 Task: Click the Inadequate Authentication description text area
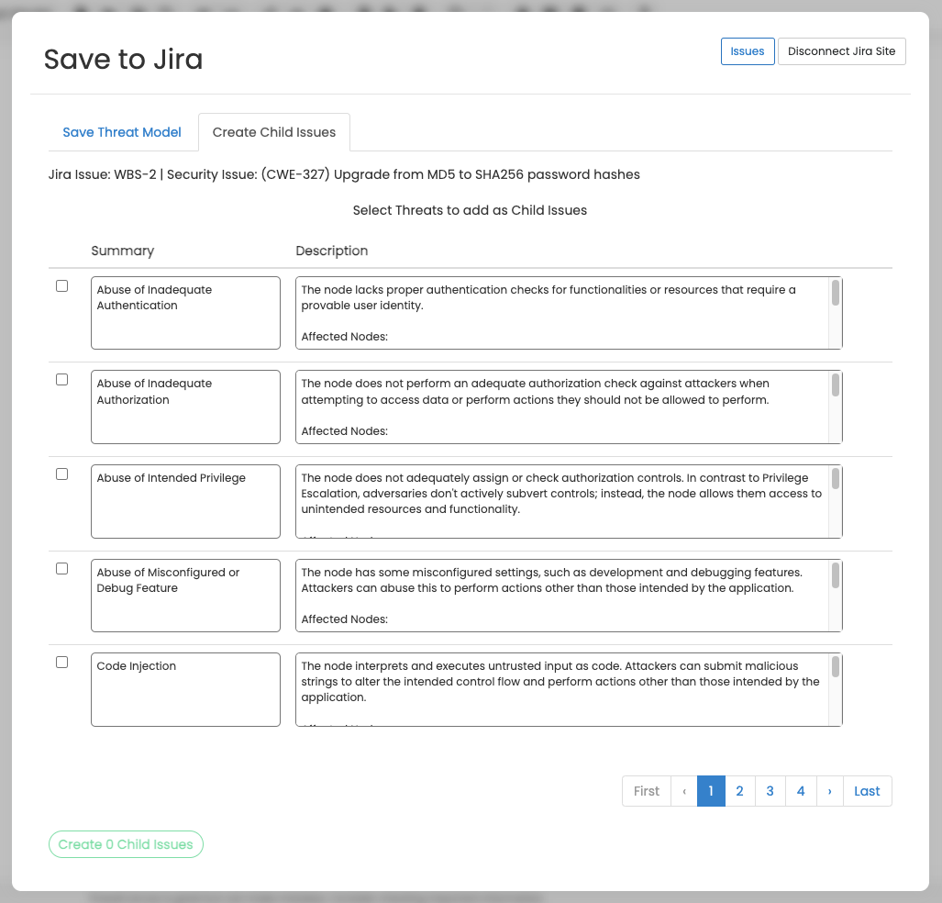(x=561, y=313)
